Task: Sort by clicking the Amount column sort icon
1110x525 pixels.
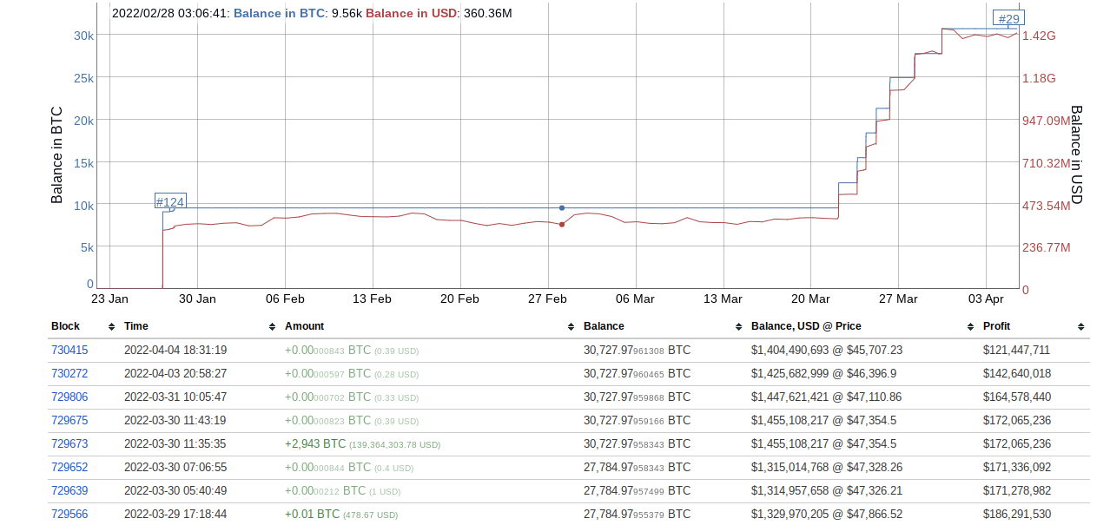Action: coord(571,327)
